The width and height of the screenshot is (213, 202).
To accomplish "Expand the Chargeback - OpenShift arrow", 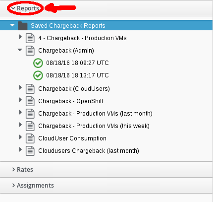I will point(20,100).
